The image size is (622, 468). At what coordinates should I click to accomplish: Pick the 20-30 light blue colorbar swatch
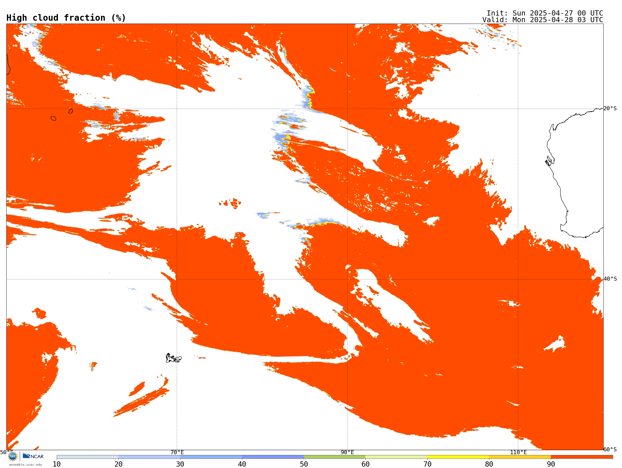pyautogui.click(x=149, y=457)
